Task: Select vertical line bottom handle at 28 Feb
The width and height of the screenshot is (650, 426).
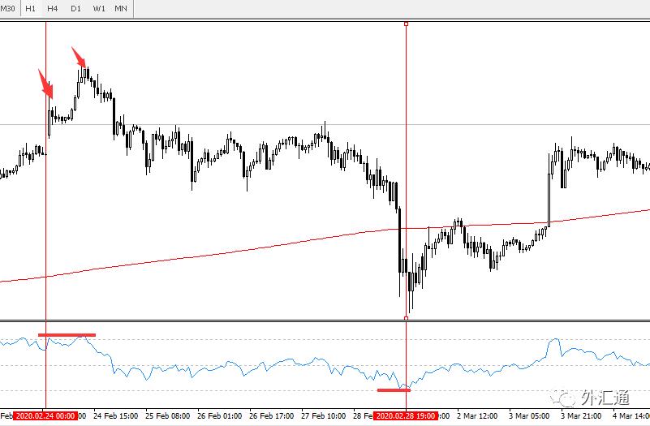Action: click(406, 318)
